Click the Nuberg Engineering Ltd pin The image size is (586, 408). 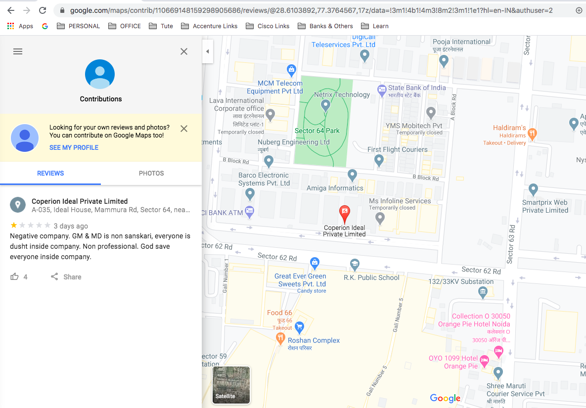(269, 161)
